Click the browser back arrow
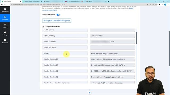170x95 pixels. coord(2,5)
